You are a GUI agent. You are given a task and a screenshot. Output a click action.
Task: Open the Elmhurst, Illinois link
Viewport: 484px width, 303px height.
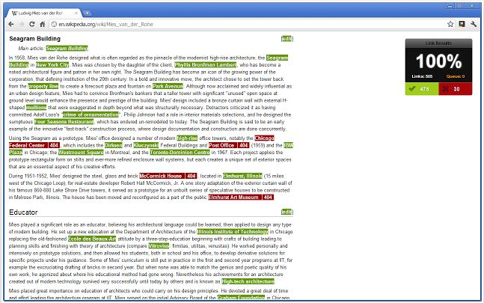pyautogui.click(x=242, y=176)
